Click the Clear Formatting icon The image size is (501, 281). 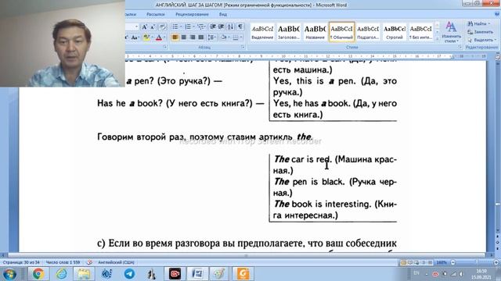coord(162,27)
